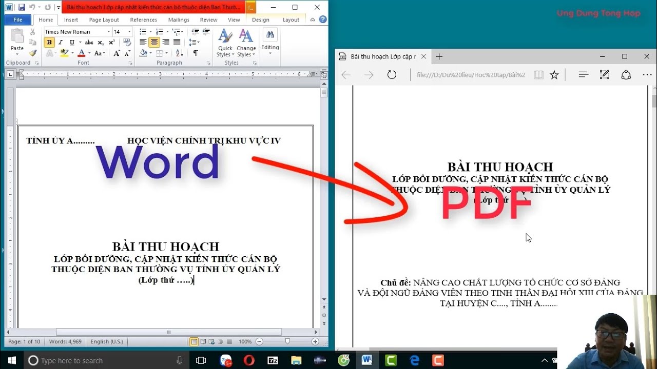Click the Edge address bar
The width and height of the screenshot is (657, 369).
(x=471, y=75)
